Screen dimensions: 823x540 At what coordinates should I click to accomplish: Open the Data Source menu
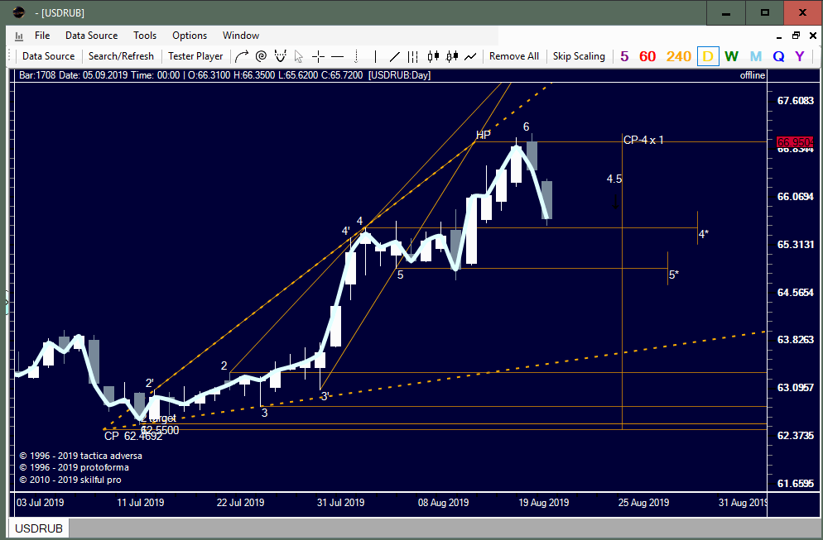click(x=91, y=36)
